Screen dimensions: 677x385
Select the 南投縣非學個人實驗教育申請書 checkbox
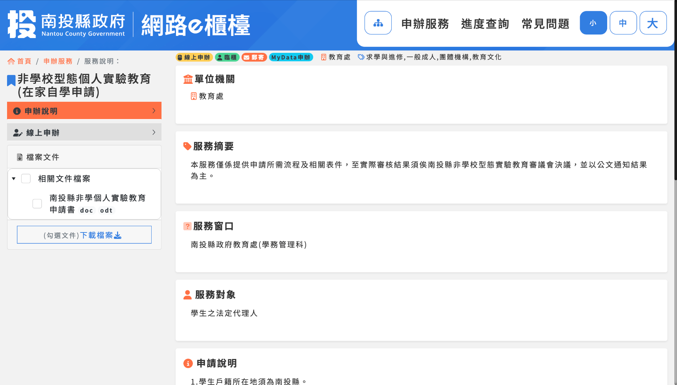tap(37, 204)
